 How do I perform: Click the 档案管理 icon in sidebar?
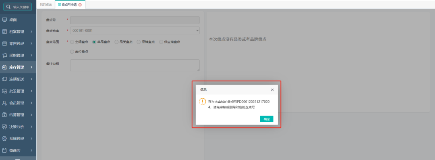[x=4, y=32]
